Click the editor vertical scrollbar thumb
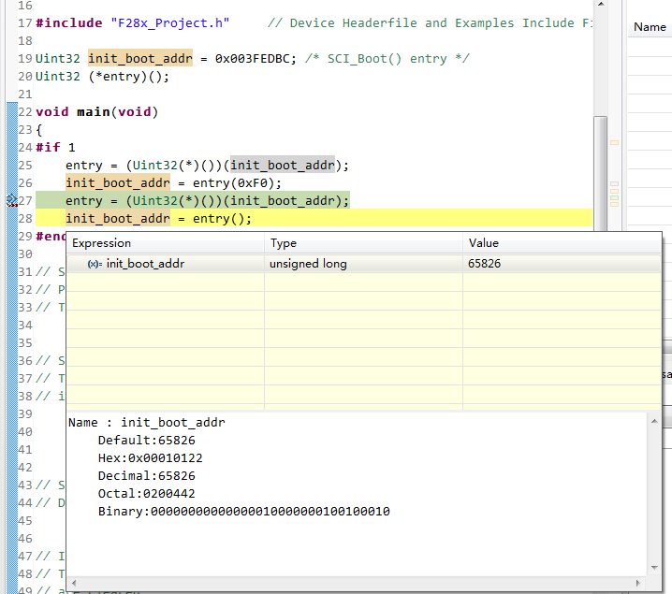The height and width of the screenshot is (594, 672). [x=601, y=173]
